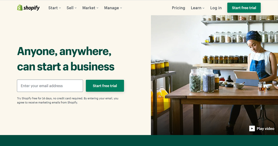The image size is (278, 146).
Task: Click the white play triangle icon
Action: tap(252, 128)
